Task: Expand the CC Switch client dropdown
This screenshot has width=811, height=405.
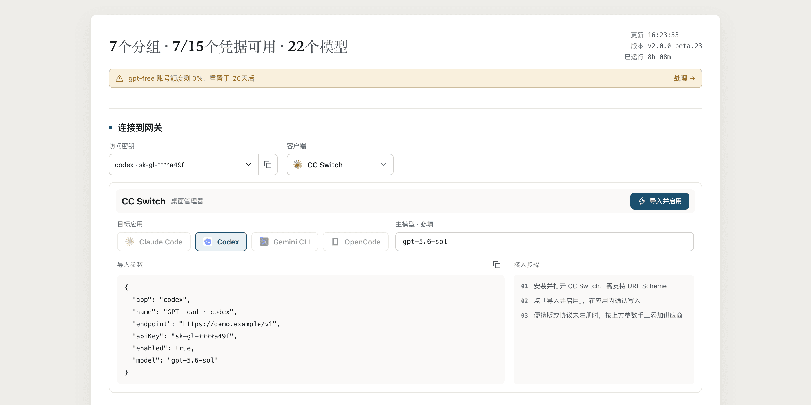Action: pos(340,165)
